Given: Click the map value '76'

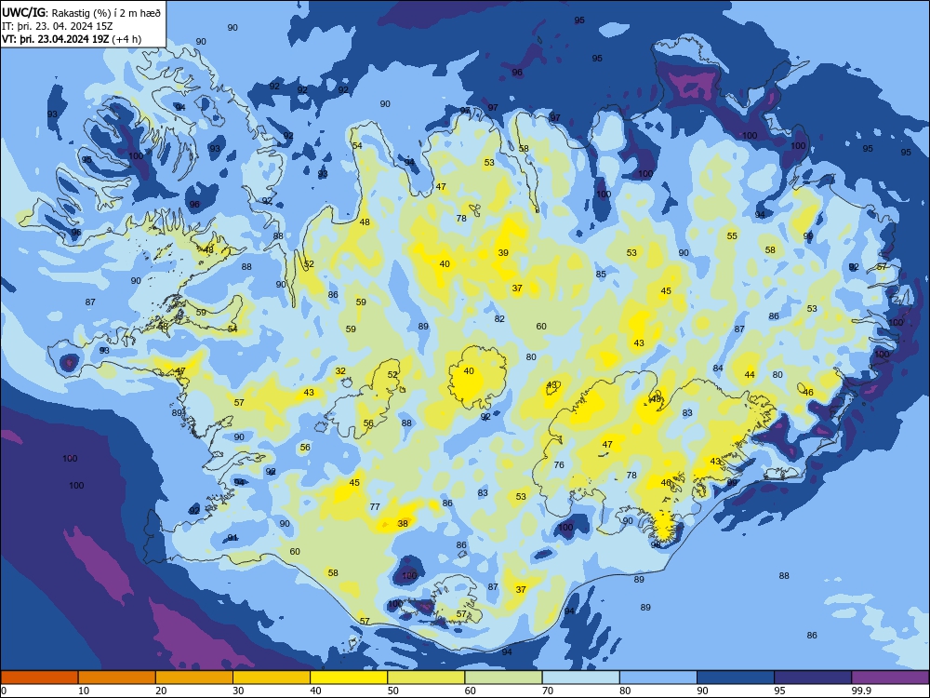Looking at the screenshot, I should (559, 465).
